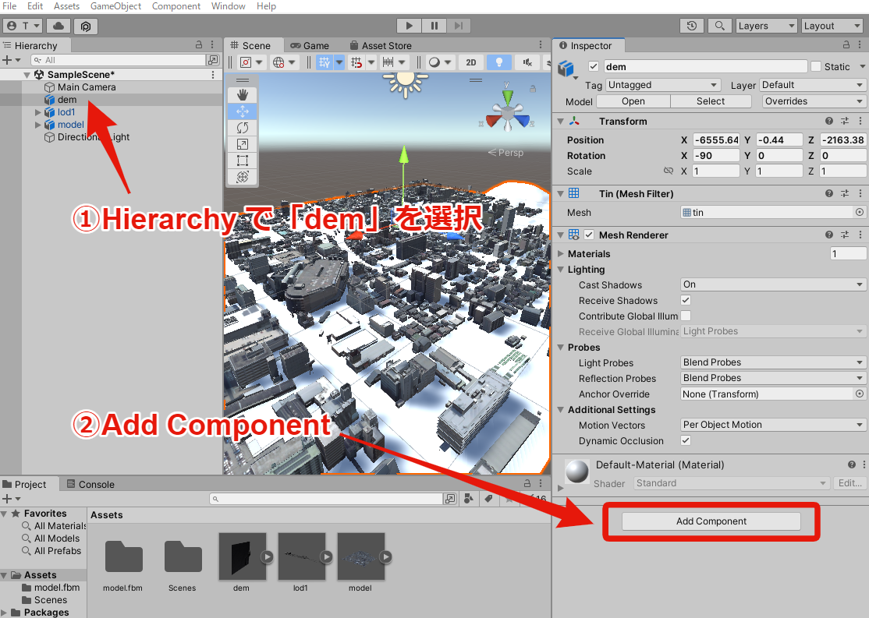
Task: Open the Tag dropdown
Action: tap(663, 85)
